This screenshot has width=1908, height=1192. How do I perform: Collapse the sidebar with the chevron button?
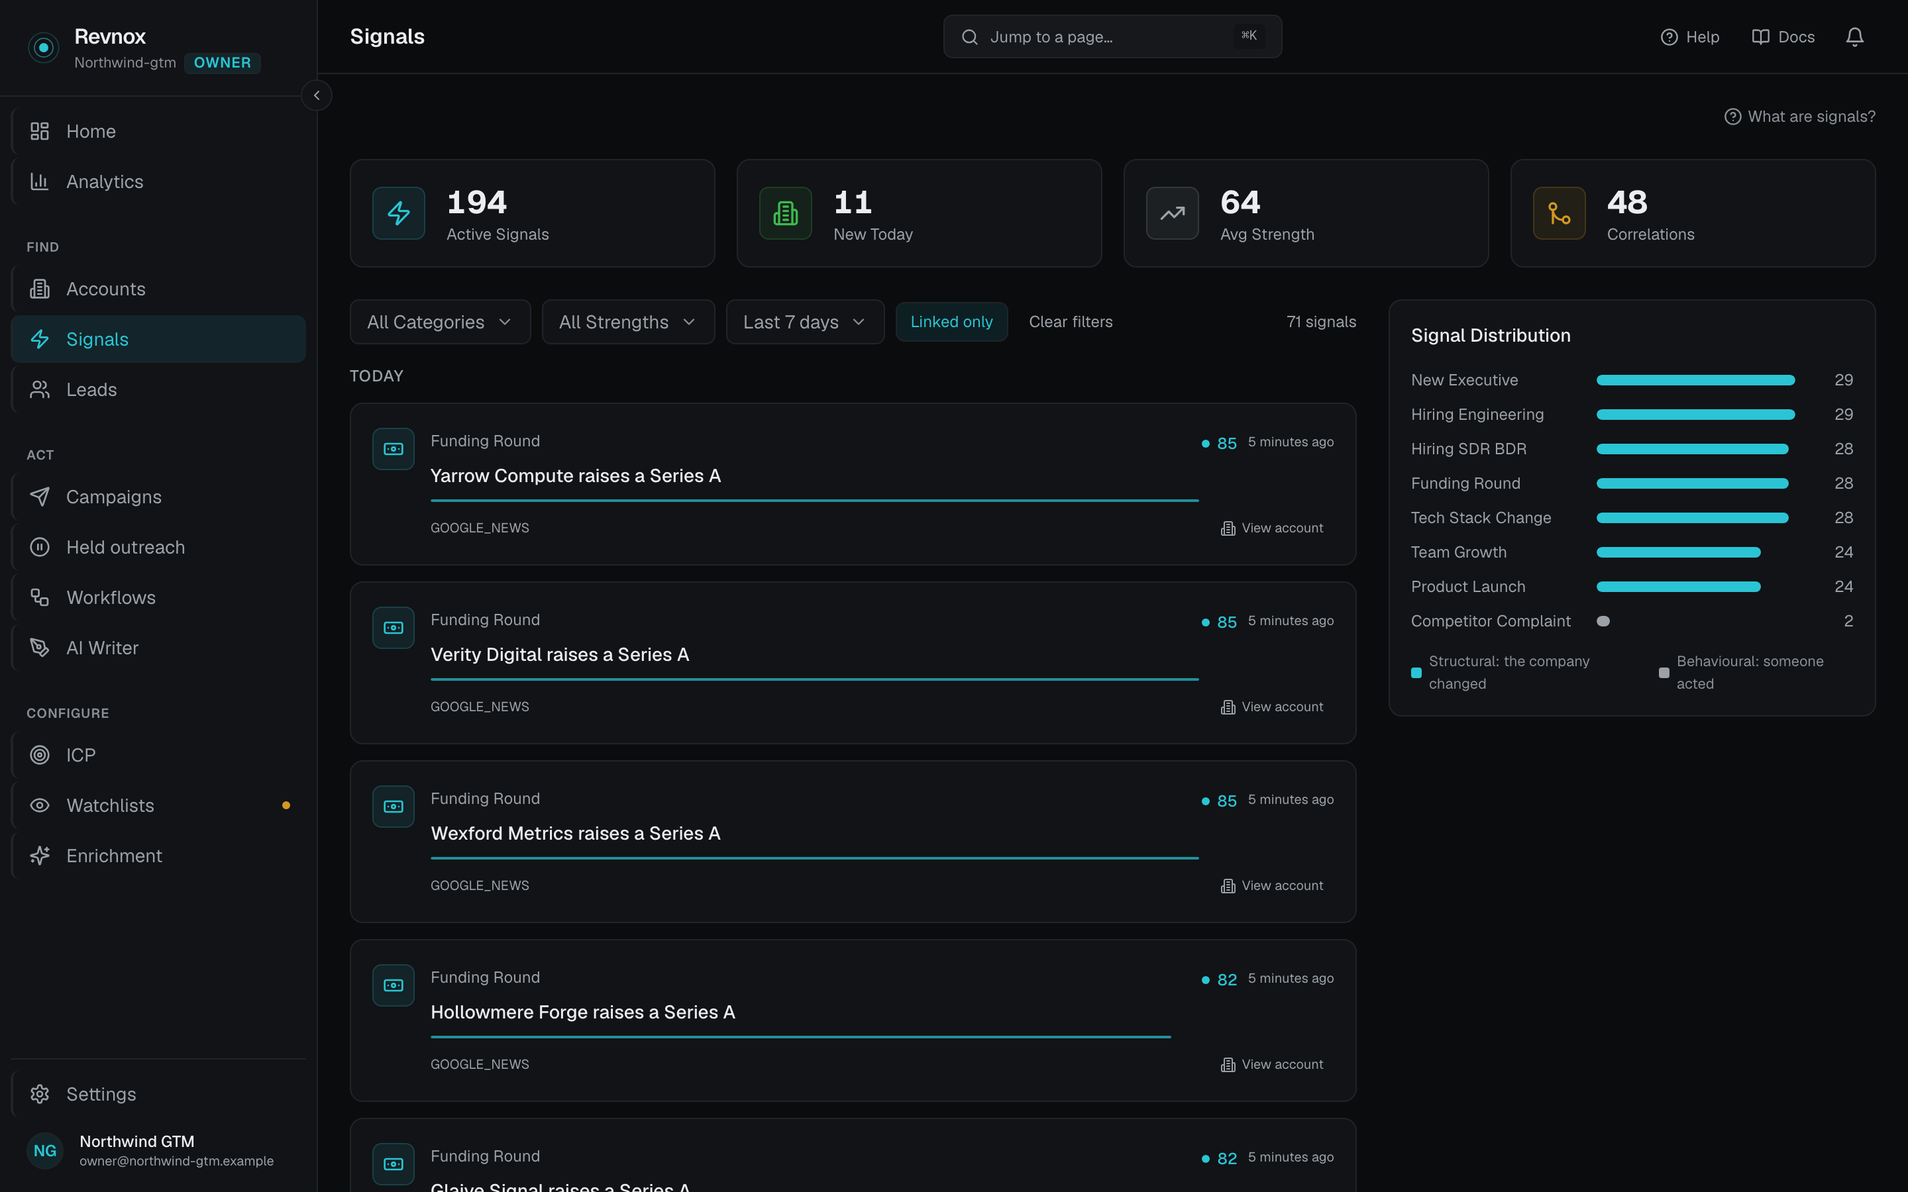[x=316, y=95]
